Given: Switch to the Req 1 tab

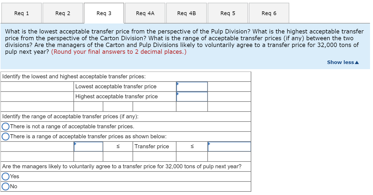Looking at the screenshot, I should click(x=21, y=13).
